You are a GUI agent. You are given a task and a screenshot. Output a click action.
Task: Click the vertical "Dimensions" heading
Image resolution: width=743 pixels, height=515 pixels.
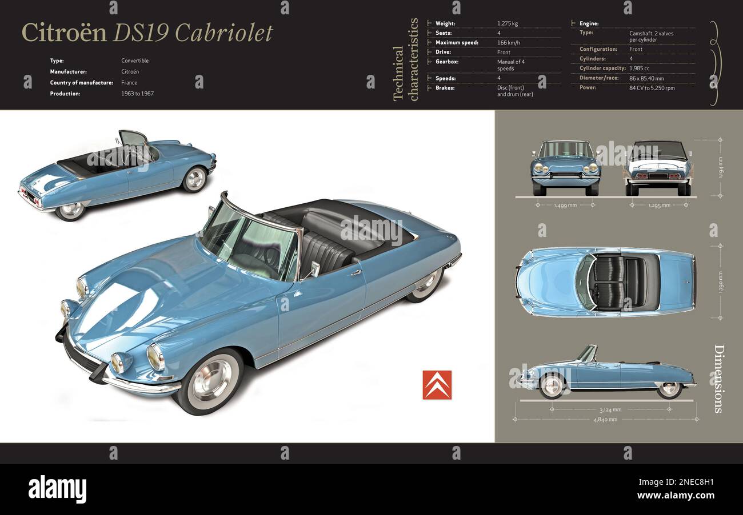(x=718, y=379)
